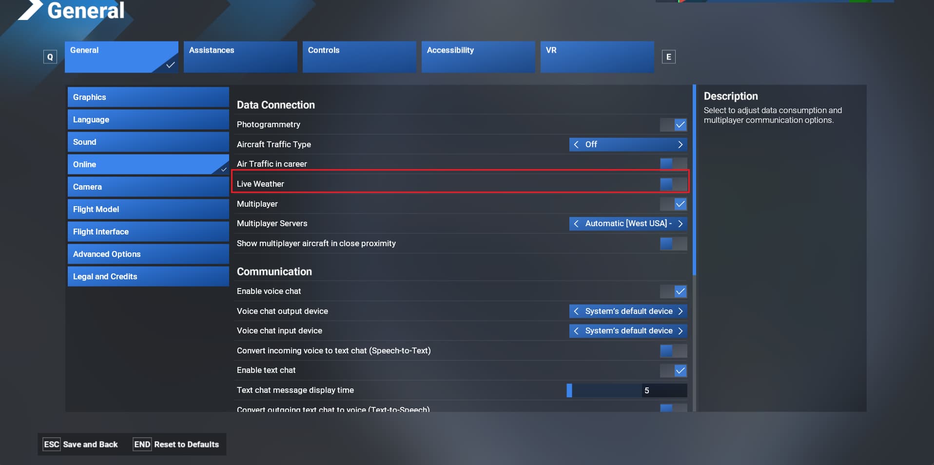
Task: Click the Data Connection section heading
Action: (276, 105)
